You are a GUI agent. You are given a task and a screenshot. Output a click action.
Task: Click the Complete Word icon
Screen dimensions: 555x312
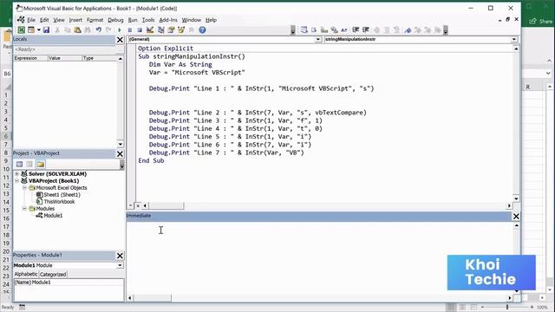[x=344, y=30]
